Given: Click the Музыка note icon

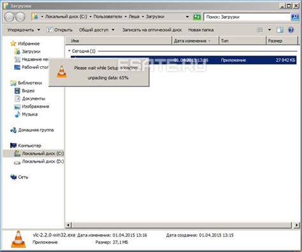Looking at the screenshot, I should tap(17, 114).
